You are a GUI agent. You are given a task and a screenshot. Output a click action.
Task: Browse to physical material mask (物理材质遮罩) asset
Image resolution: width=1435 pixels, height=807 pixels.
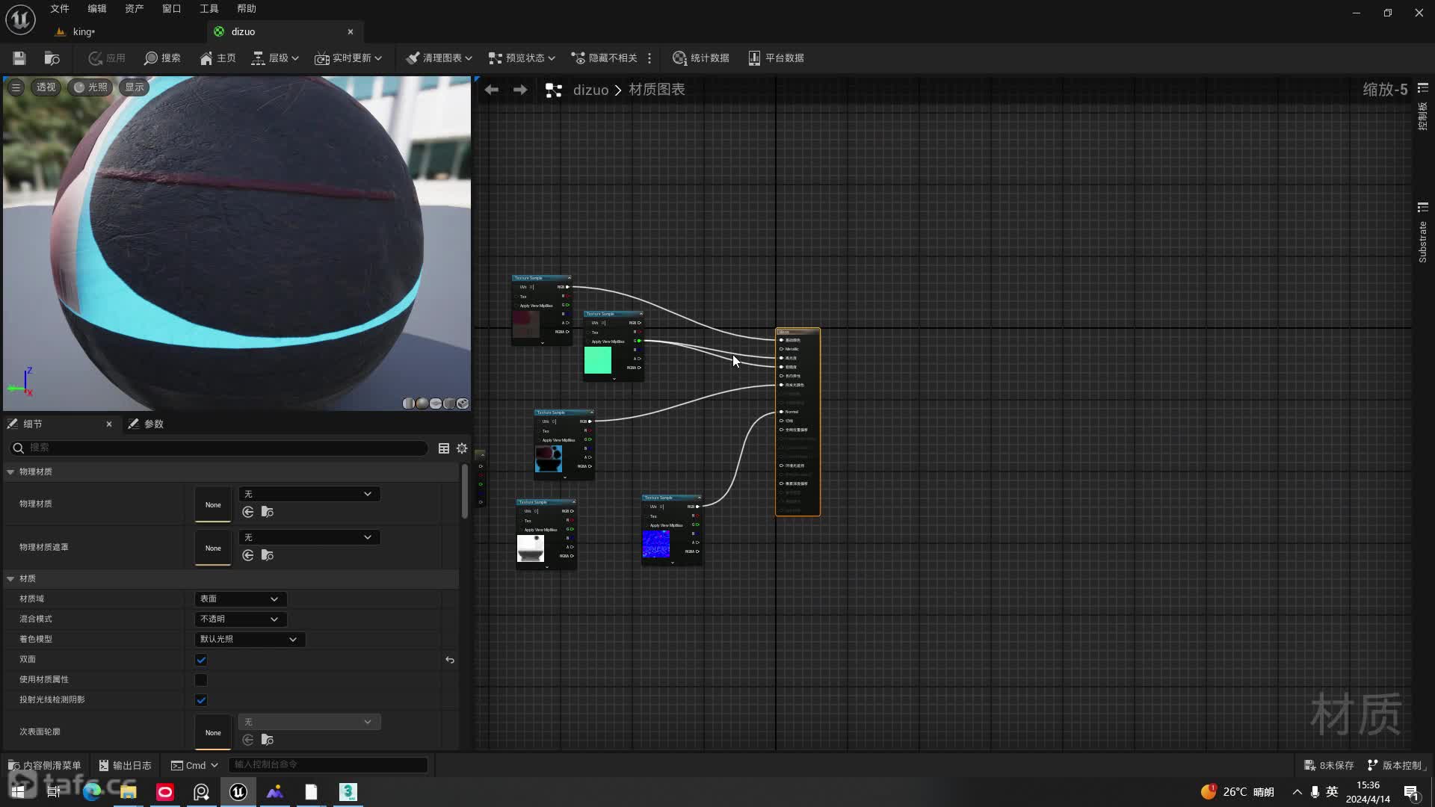point(267,555)
